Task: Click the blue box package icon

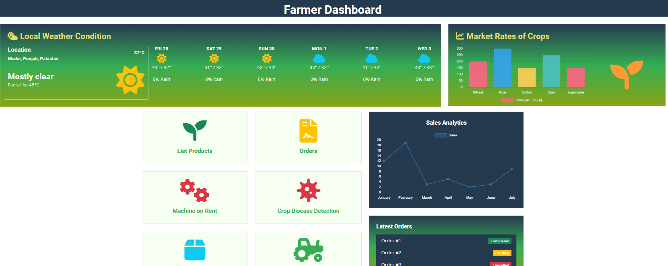Action: [194, 250]
